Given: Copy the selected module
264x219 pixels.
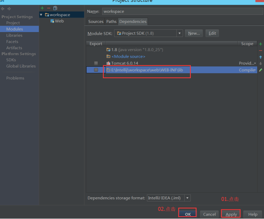Looking at the screenshot, I should (55, 8).
